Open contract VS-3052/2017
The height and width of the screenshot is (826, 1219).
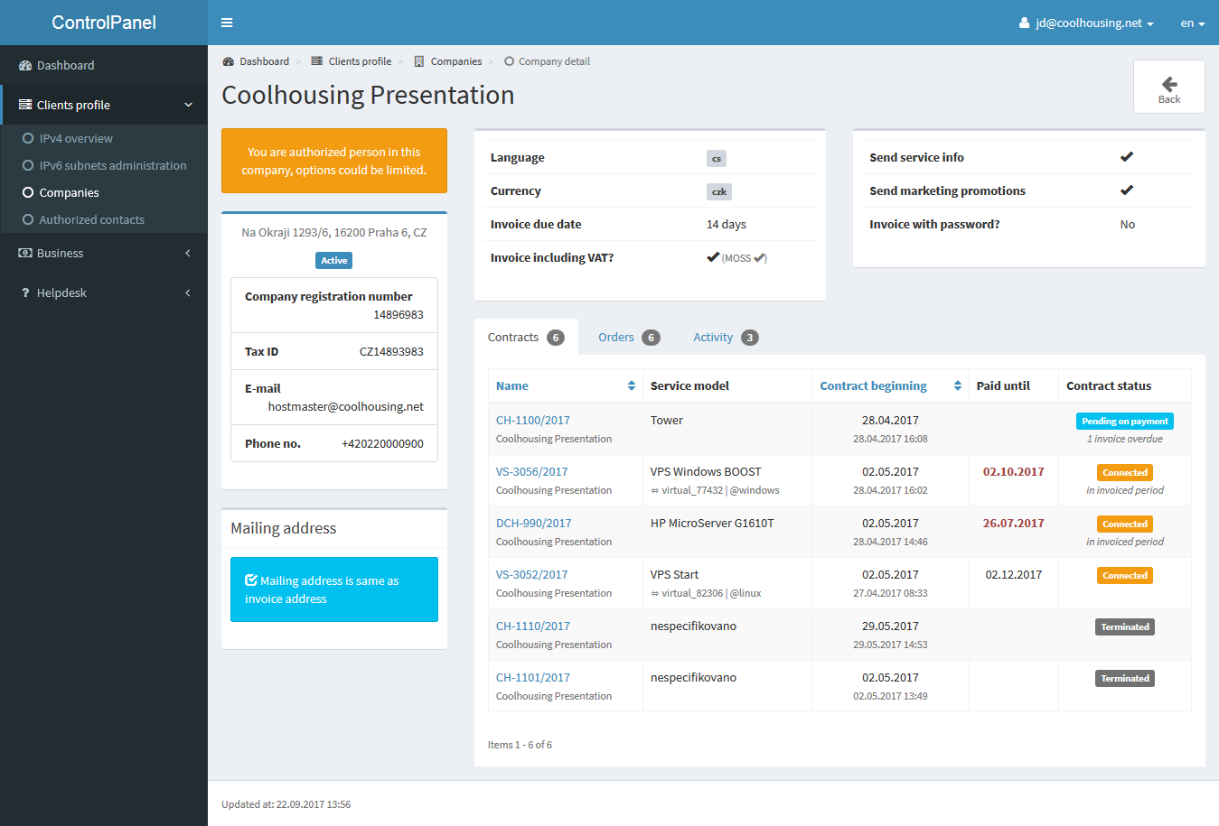(x=532, y=575)
